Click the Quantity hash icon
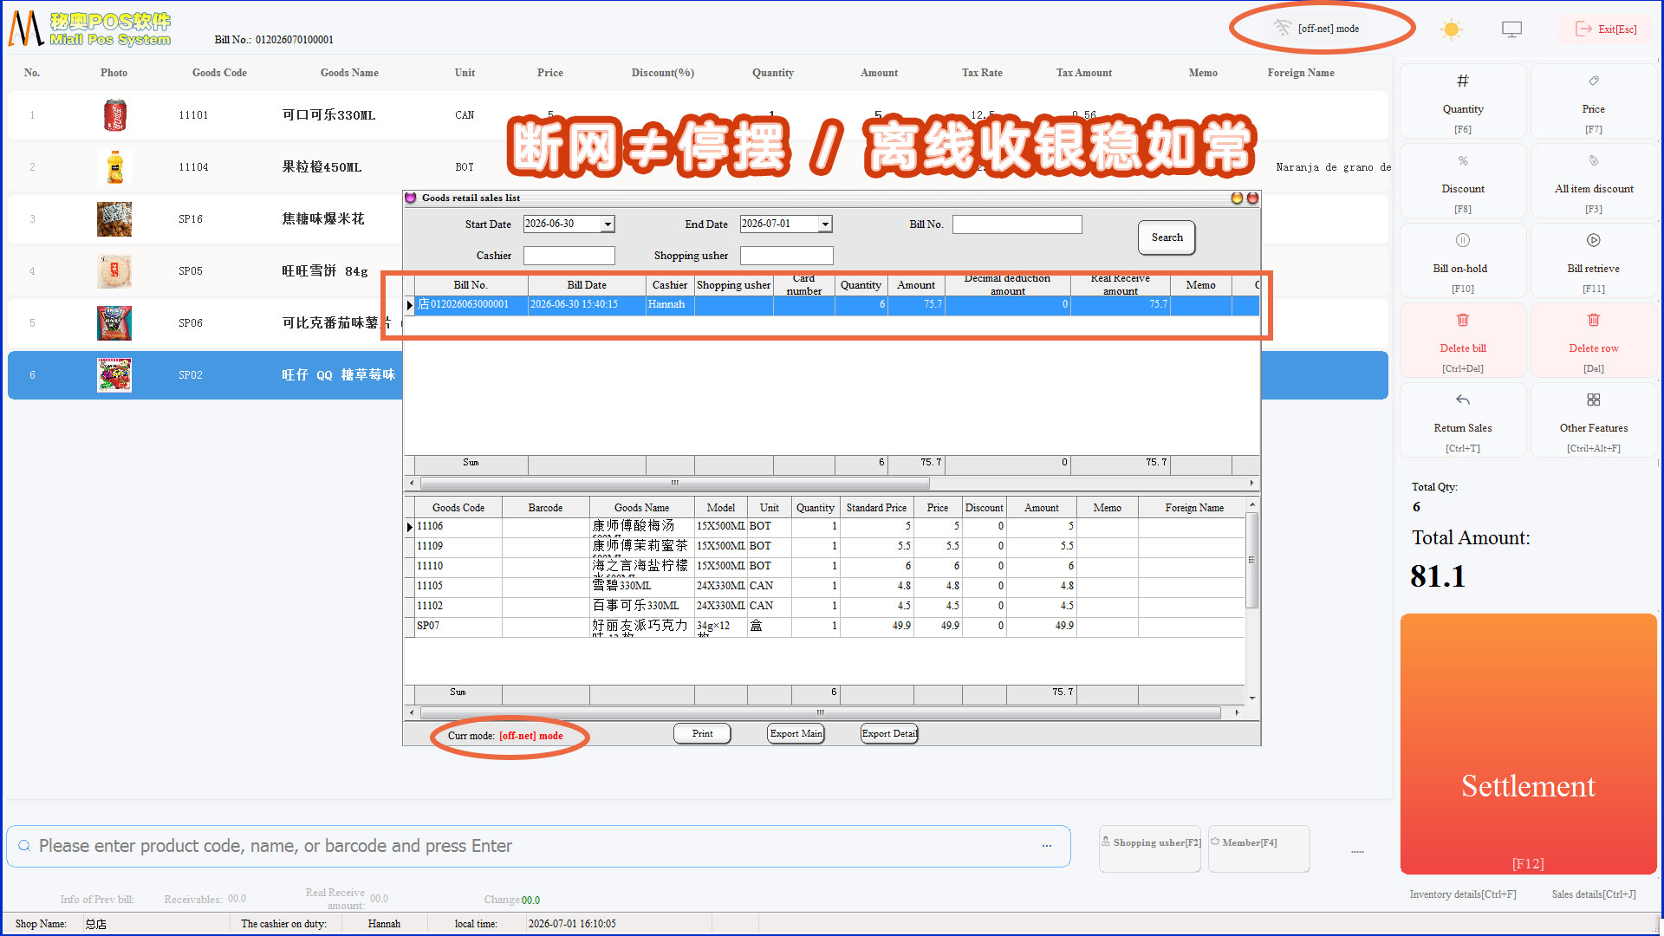The image size is (1664, 936). [x=1462, y=81]
